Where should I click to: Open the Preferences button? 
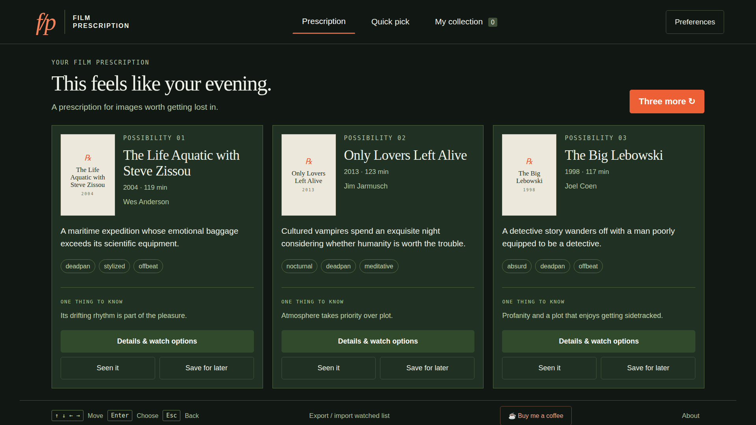coord(695,22)
